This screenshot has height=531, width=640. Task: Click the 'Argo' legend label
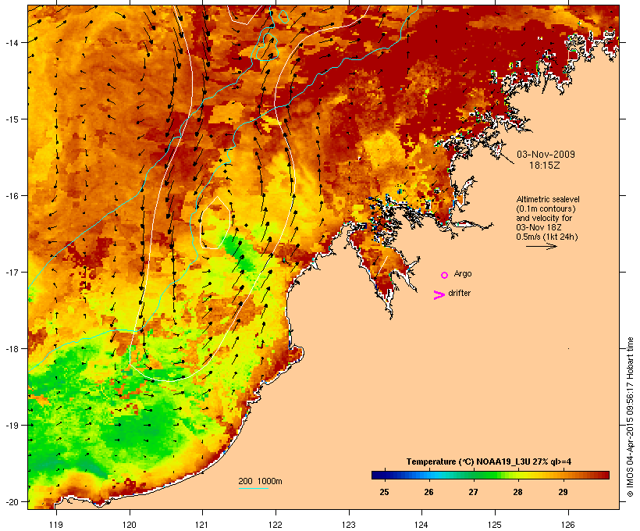[463, 273]
